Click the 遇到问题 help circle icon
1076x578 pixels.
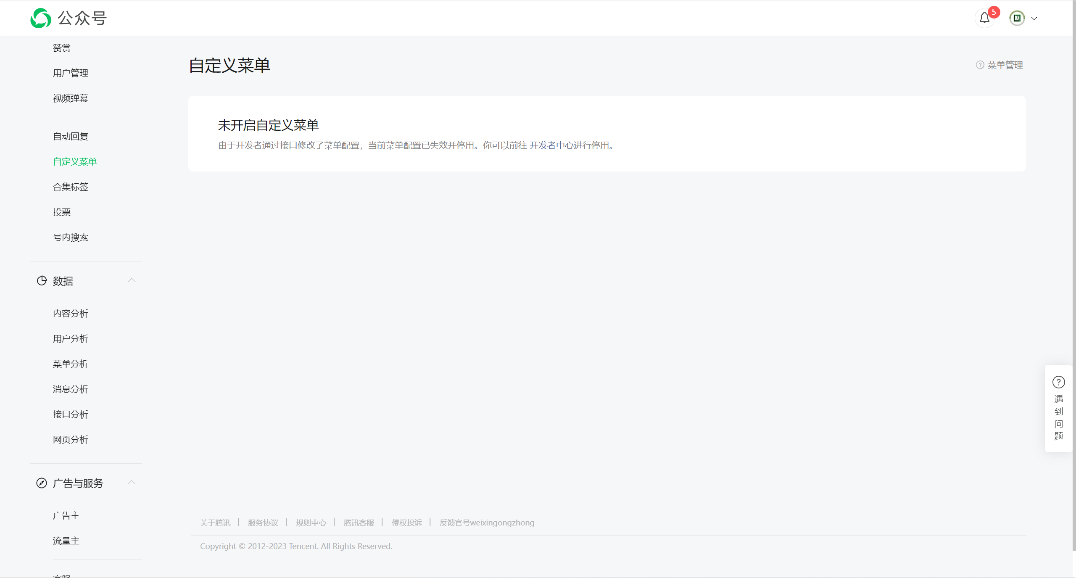pyautogui.click(x=1058, y=382)
